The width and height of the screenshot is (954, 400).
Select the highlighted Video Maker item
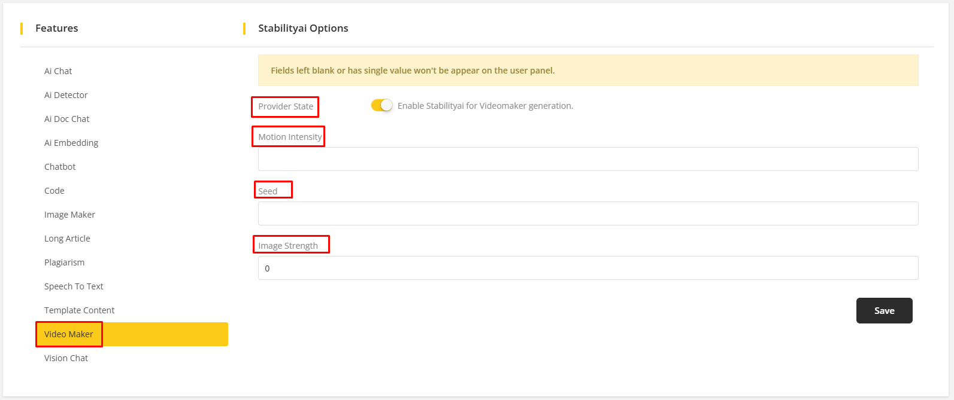(x=69, y=334)
